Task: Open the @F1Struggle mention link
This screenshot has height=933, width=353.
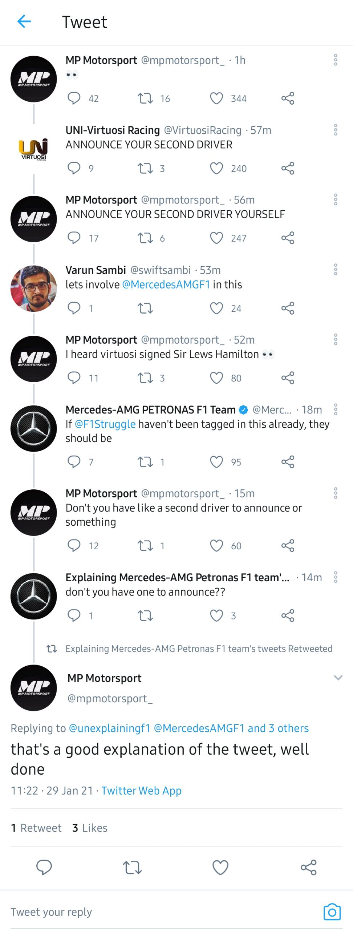Action: pos(105,424)
